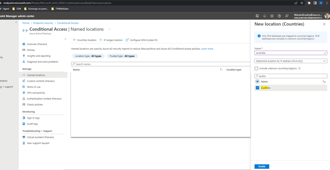The height and width of the screenshot is (170, 330).
Task: Uncheck the Australia country checkbox
Action: (257, 88)
